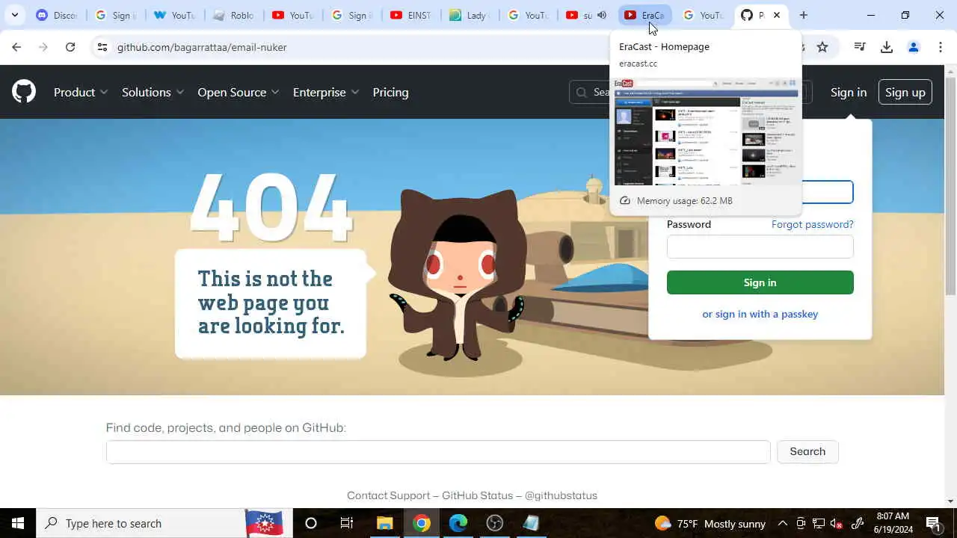Open Windows Start menu

(18, 523)
